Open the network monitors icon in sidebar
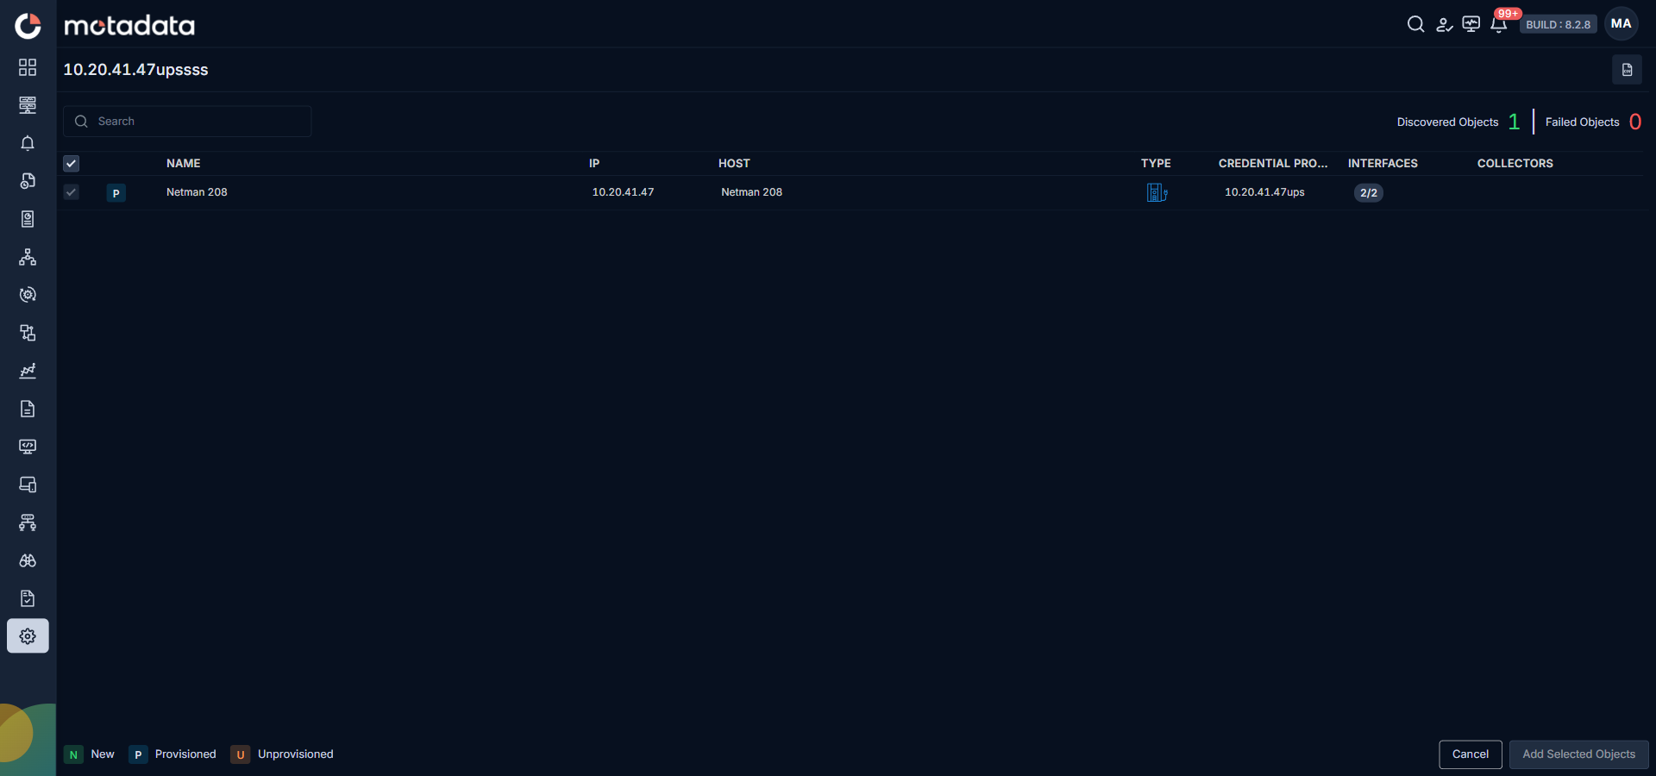 [x=28, y=105]
